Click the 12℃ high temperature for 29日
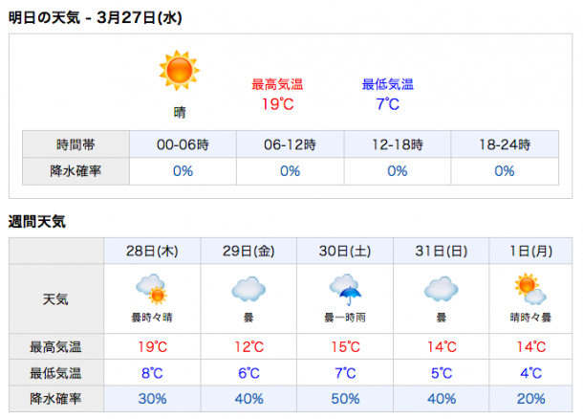 tap(248, 347)
